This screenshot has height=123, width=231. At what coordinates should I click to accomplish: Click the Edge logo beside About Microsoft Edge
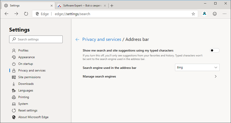tap(14, 117)
